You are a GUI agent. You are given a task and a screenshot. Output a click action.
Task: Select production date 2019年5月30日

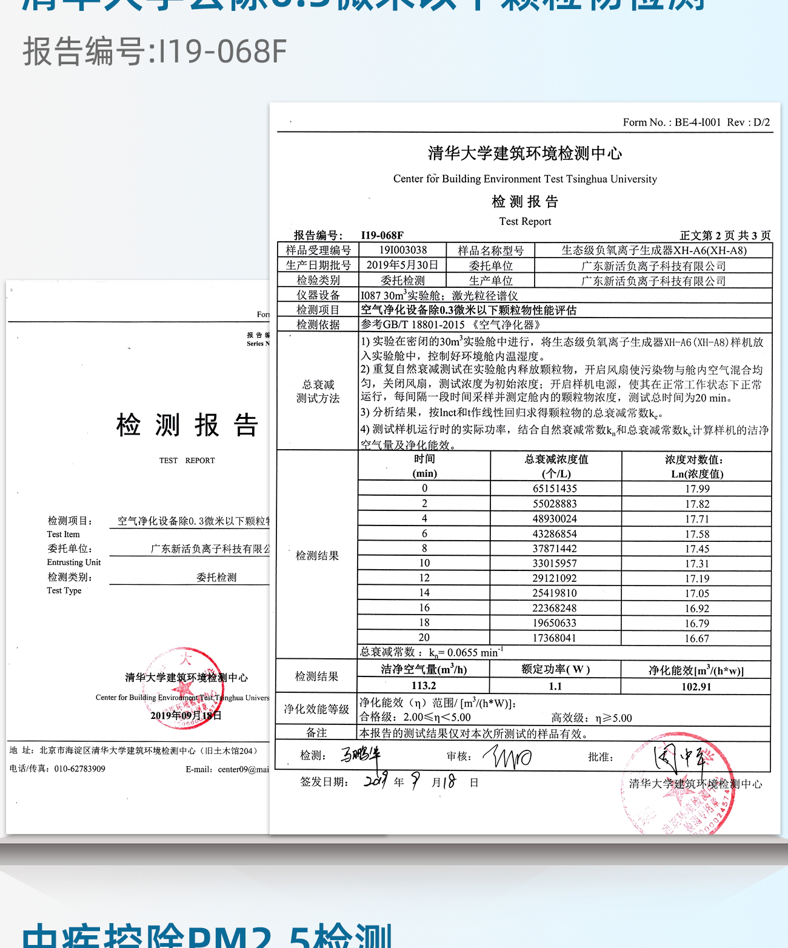tap(402, 265)
